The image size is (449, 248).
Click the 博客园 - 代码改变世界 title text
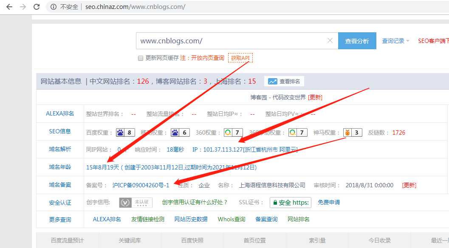pyautogui.click(x=278, y=97)
